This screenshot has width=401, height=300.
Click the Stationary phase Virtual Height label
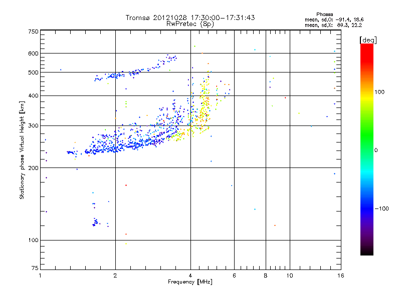click(x=22, y=150)
